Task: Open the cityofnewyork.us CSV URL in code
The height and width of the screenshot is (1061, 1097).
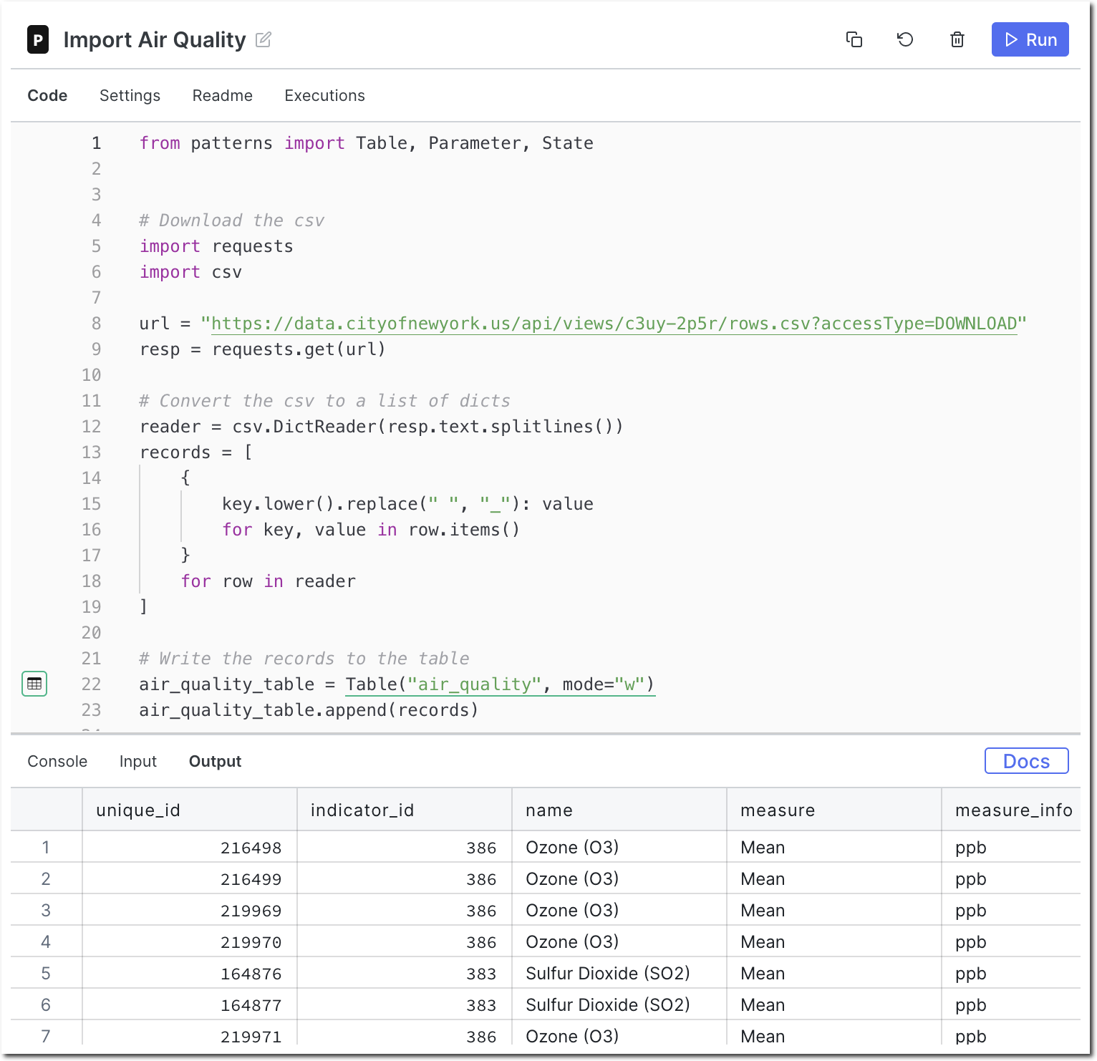Action: (x=614, y=324)
